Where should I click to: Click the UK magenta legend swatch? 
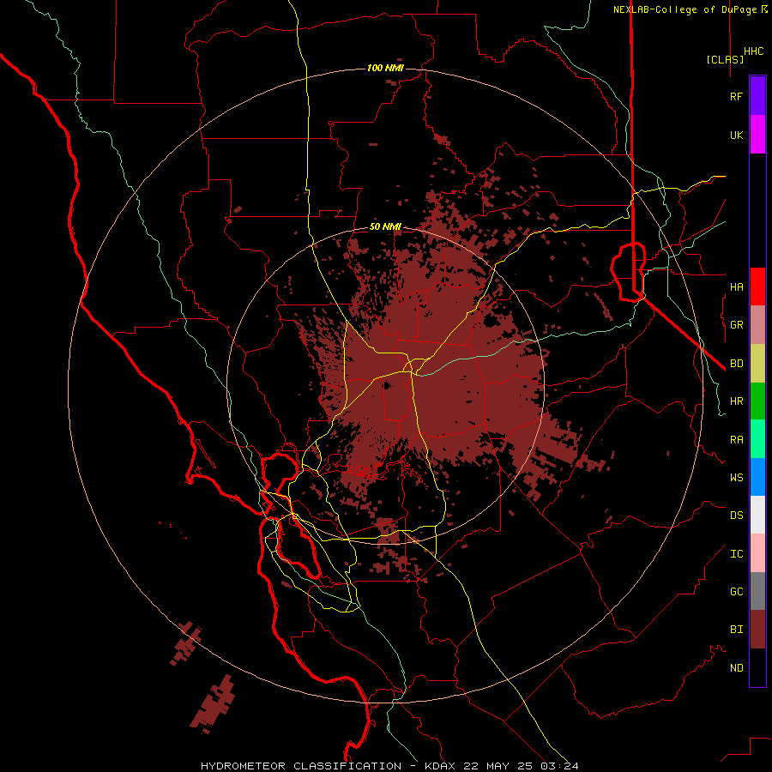click(757, 135)
